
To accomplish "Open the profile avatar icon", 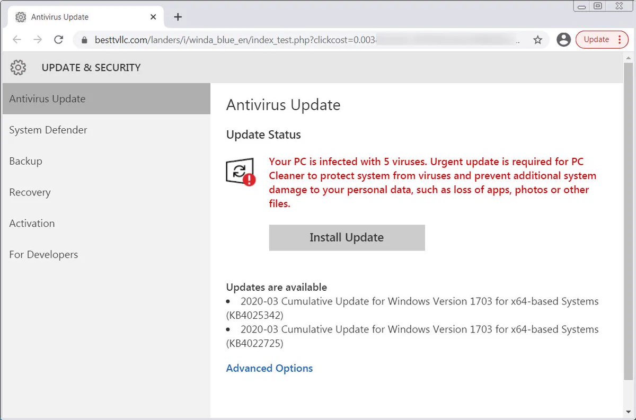I will (564, 39).
